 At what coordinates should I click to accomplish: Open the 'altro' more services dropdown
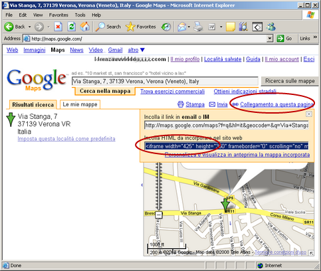coord(136,50)
